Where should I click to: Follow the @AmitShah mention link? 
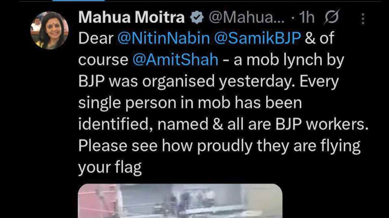[x=175, y=60]
